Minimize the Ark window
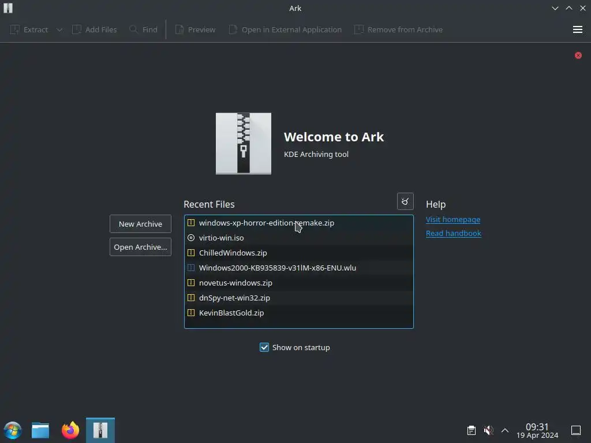591x443 pixels. (x=555, y=8)
